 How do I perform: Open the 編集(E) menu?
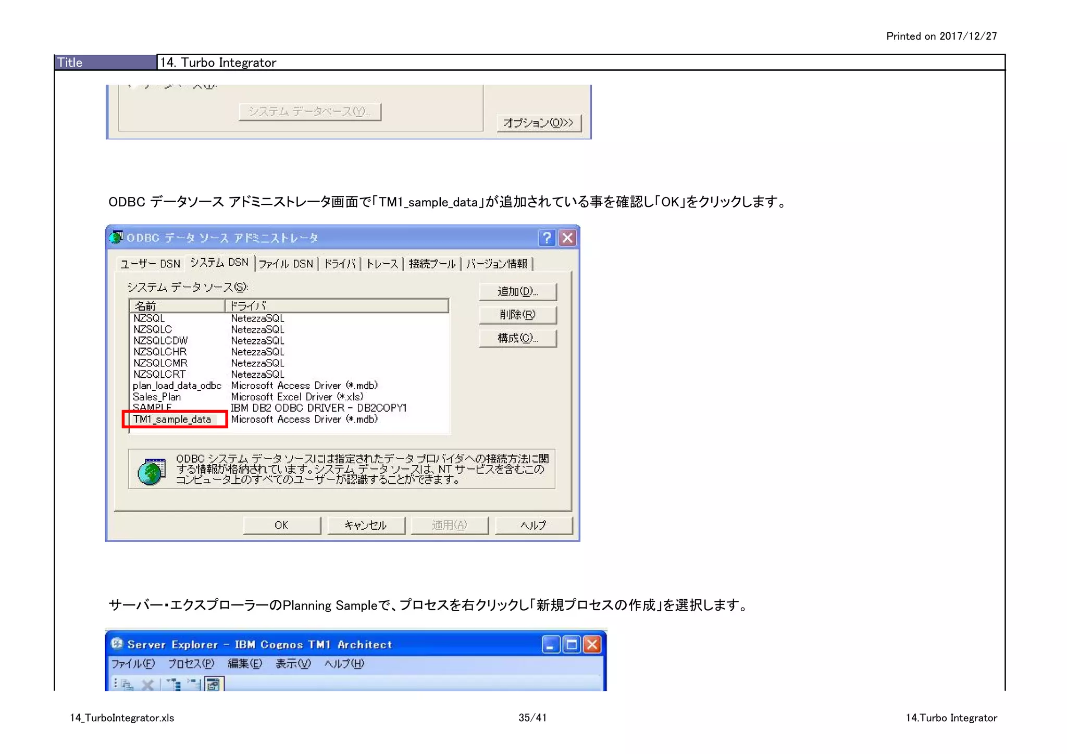[x=245, y=664]
